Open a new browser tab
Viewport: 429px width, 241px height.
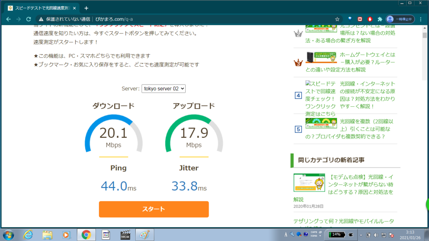(x=86, y=8)
